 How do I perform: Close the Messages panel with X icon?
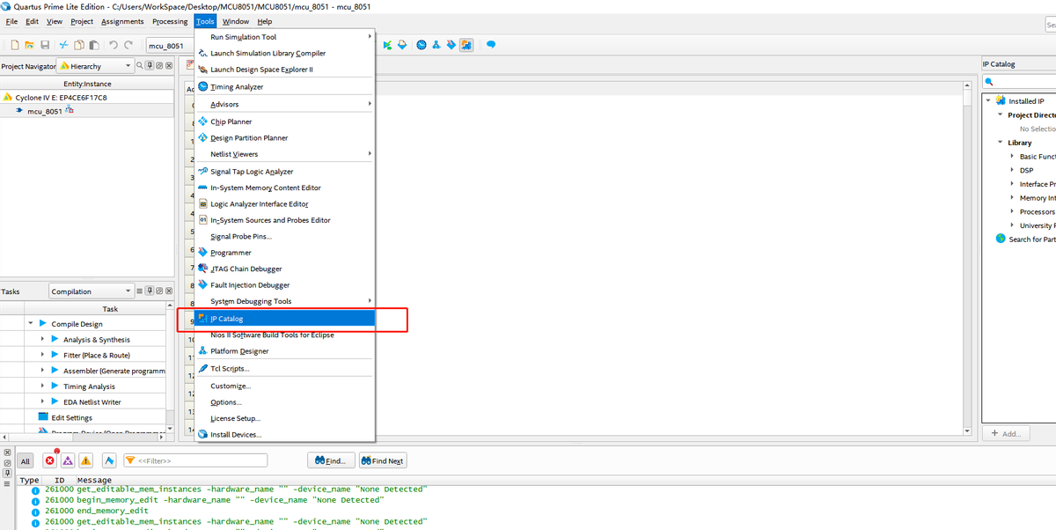(7, 453)
